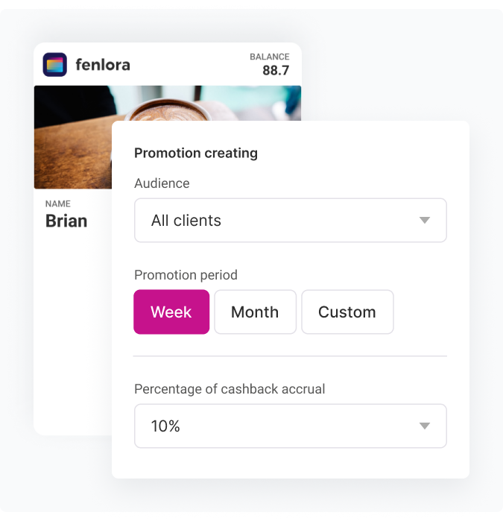This screenshot has width=503, height=521.
Task: Click the Promotion period label
Action: click(x=186, y=275)
